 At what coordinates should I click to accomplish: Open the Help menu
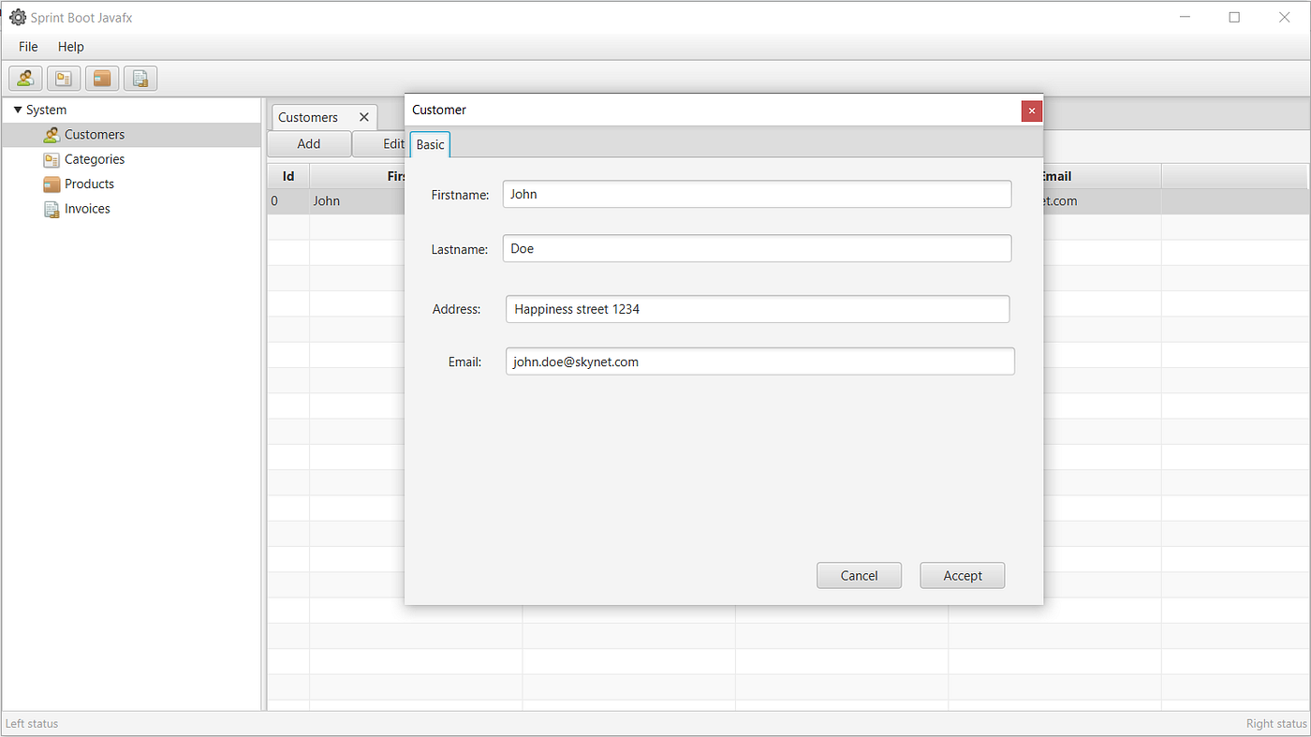(x=70, y=46)
